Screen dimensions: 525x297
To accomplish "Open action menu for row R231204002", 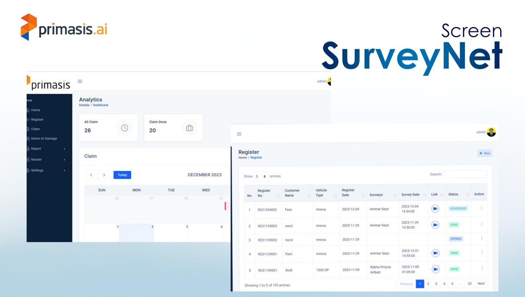I will pyautogui.click(x=481, y=208).
